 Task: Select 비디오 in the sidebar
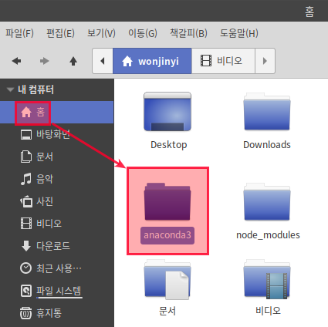point(56,224)
